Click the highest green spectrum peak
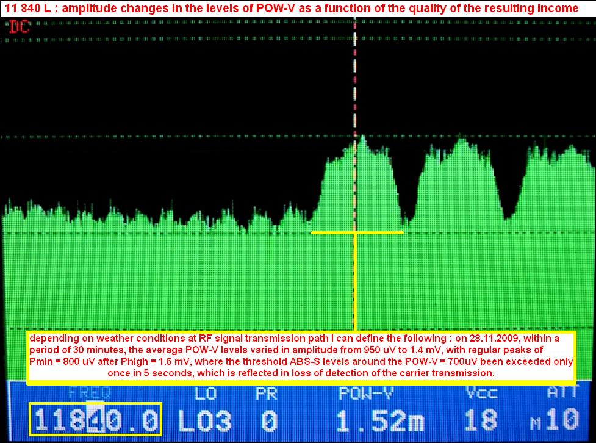Image resolution: width=596 pixels, height=443 pixels. point(362,137)
